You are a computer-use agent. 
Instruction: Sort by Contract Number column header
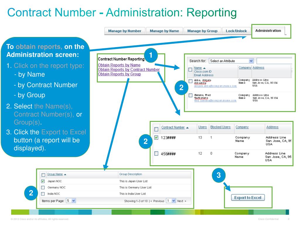(x=173, y=127)
